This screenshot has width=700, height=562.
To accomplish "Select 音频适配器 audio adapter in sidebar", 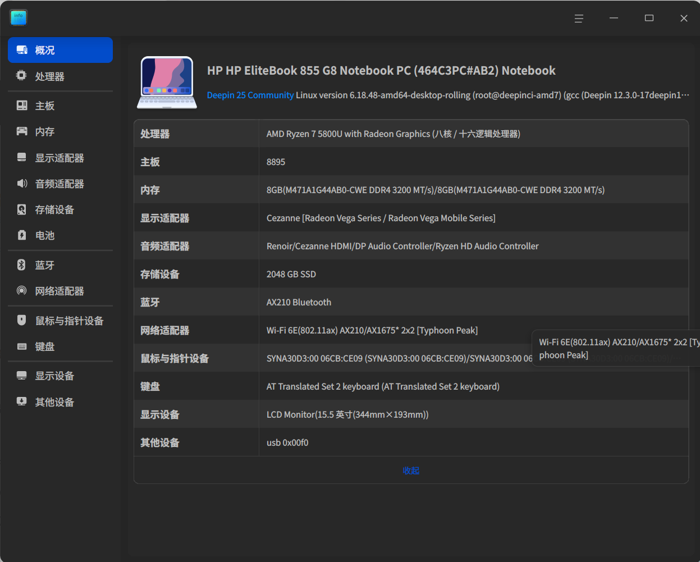I will point(60,184).
